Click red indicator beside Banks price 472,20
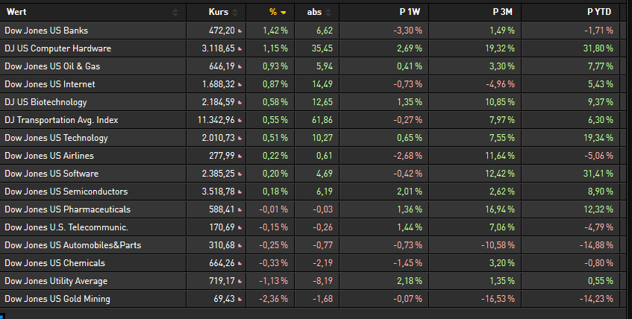The width and height of the screenshot is (632, 319). tap(240, 31)
